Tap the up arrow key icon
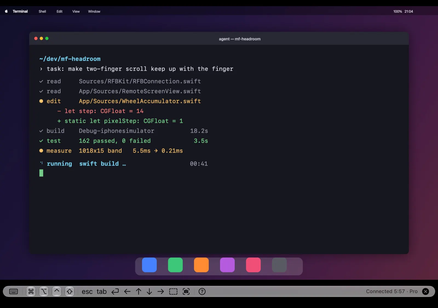This screenshot has height=308, width=438. point(139,292)
